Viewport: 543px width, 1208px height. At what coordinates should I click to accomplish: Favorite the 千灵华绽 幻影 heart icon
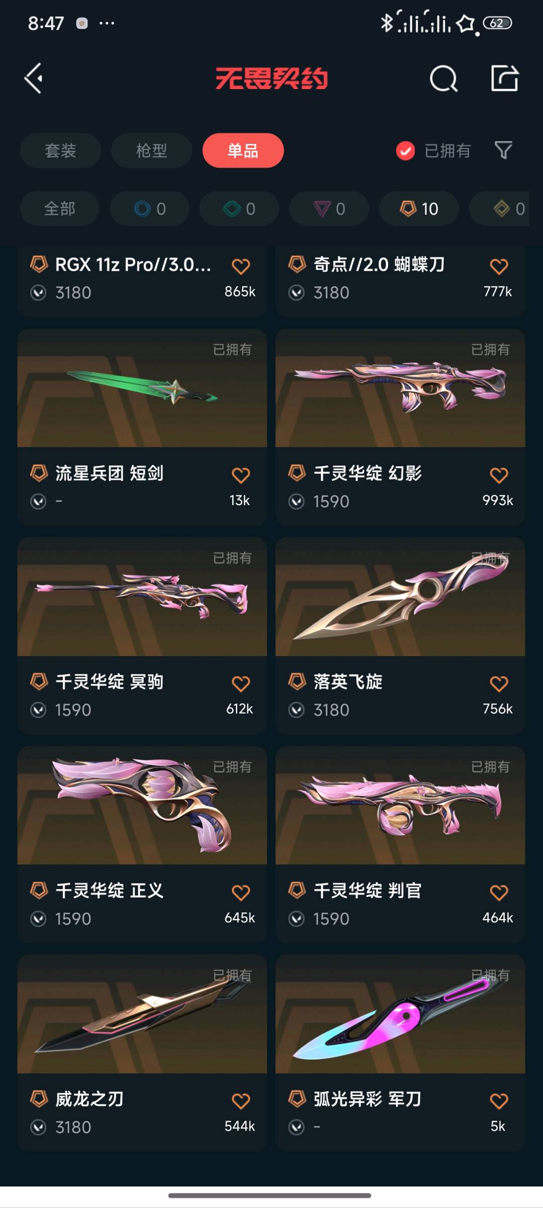click(x=499, y=475)
